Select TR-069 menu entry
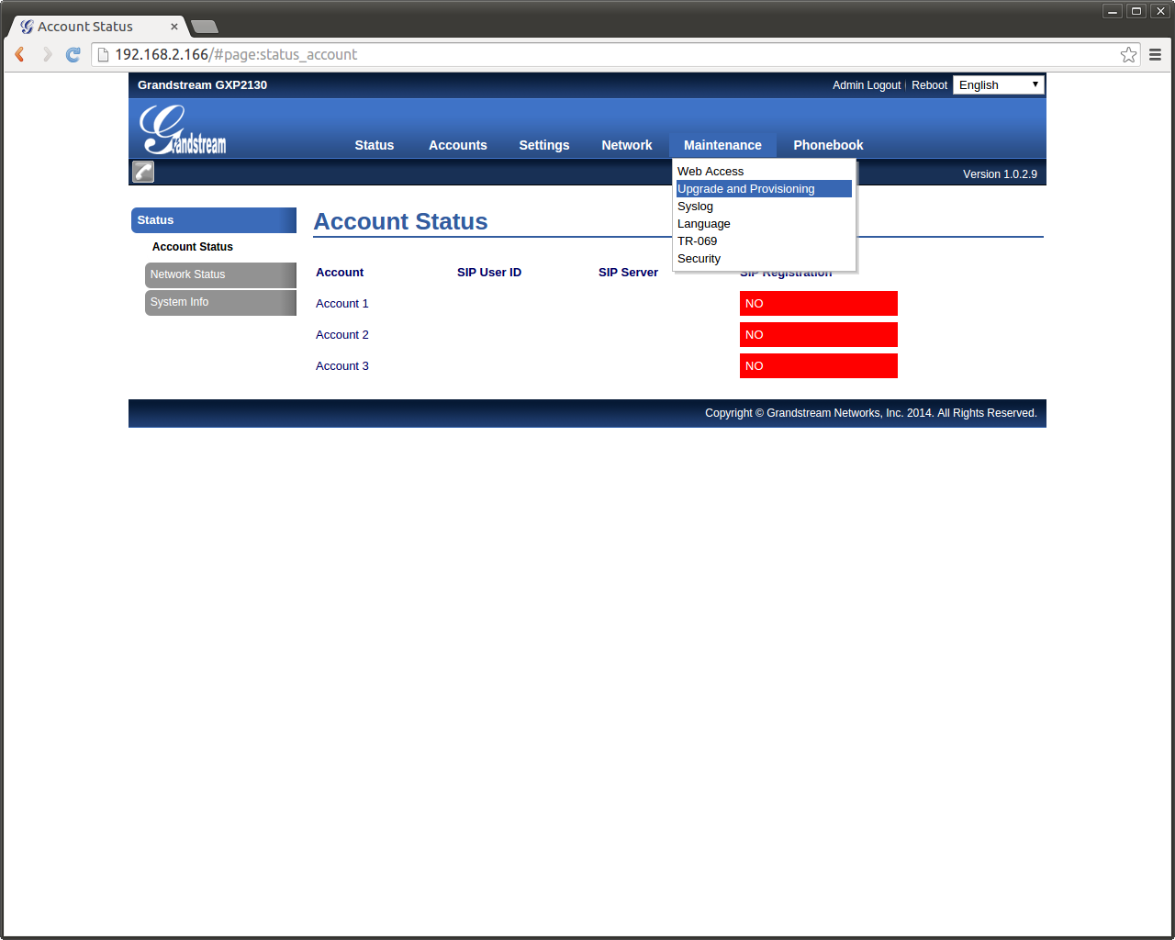Image resolution: width=1175 pixels, height=940 pixels. coord(764,241)
